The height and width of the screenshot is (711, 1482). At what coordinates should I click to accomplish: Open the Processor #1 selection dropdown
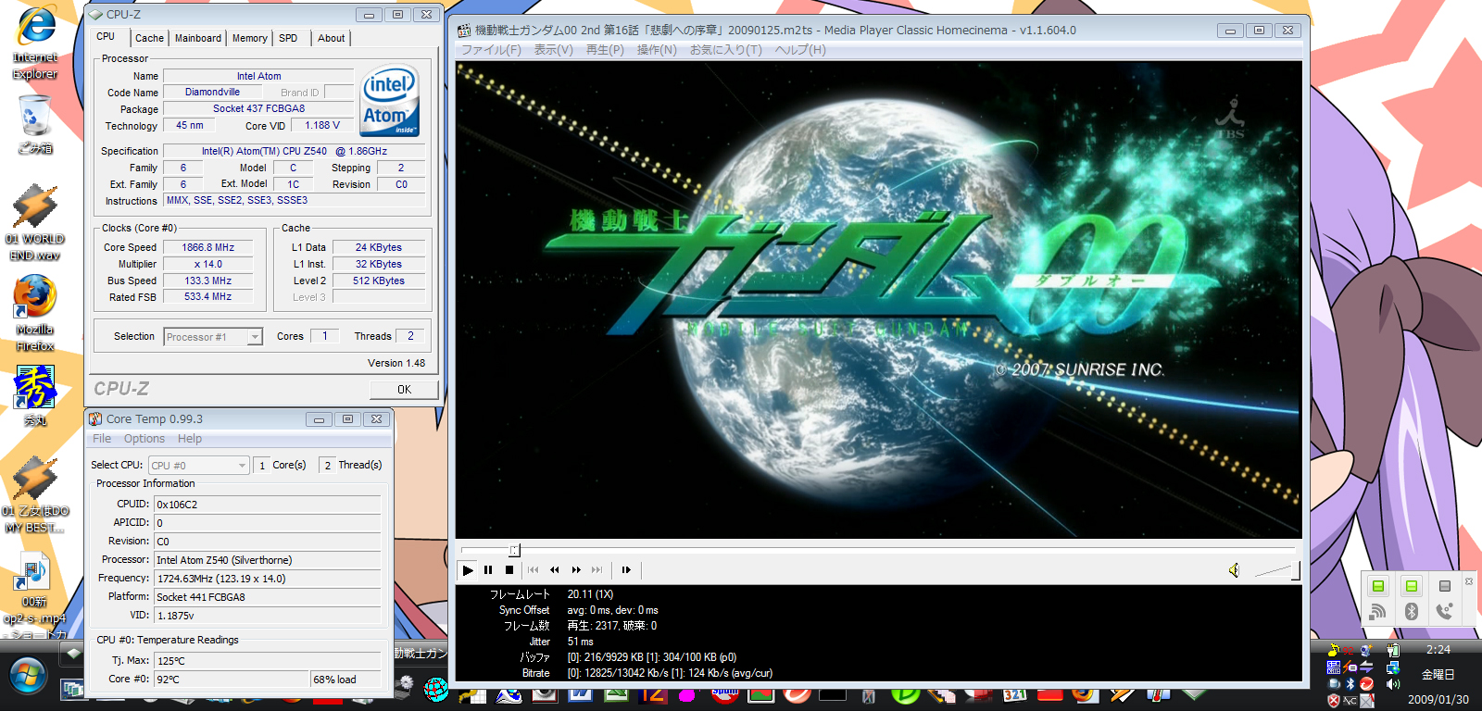[x=255, y=337]
